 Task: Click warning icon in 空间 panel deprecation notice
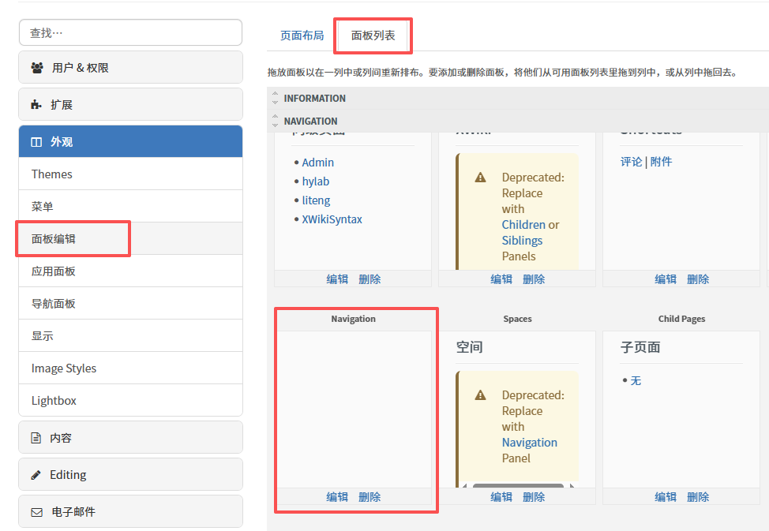480,395
